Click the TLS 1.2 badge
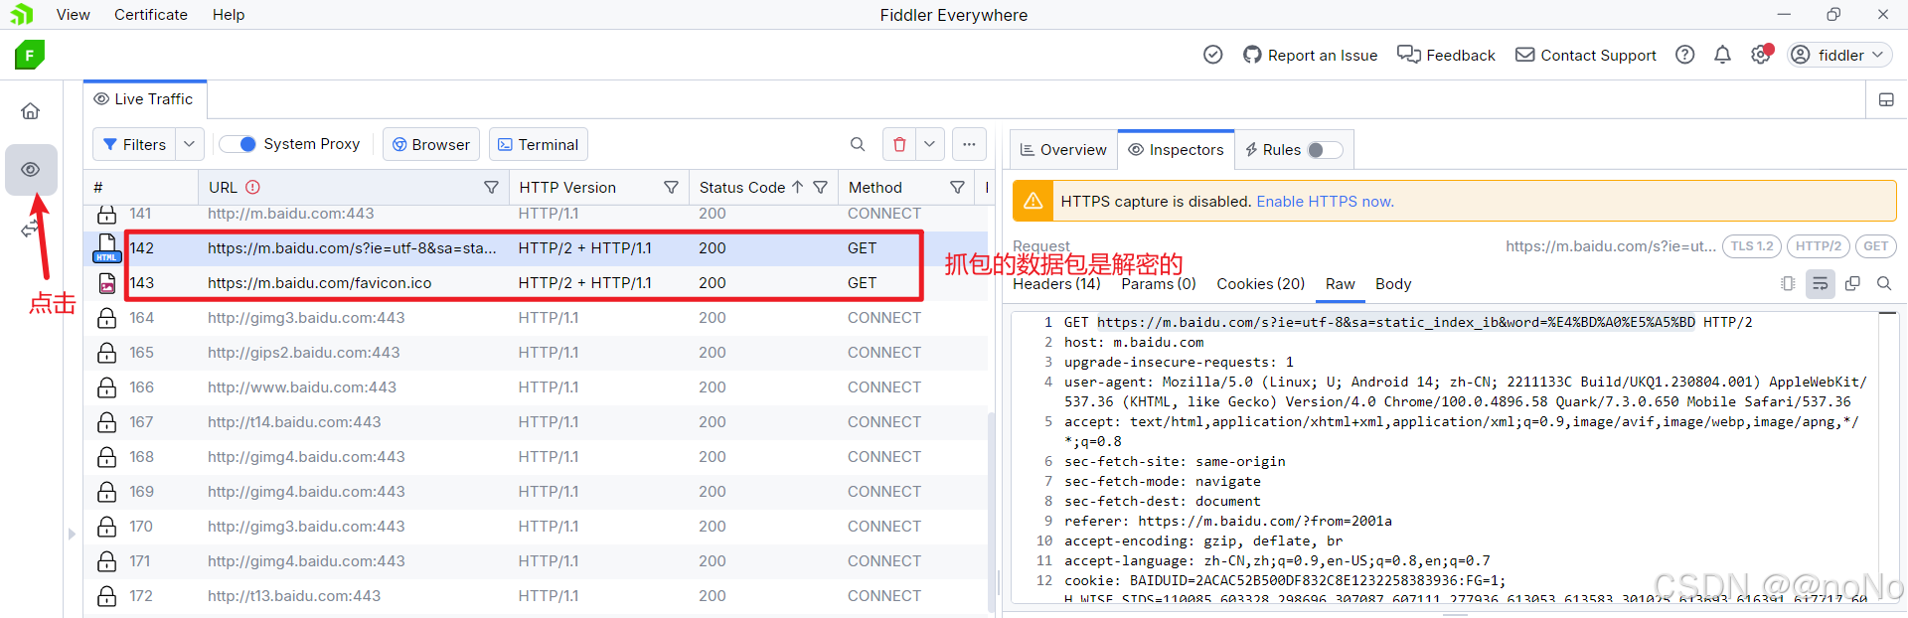The height and width of the screenshot is (618, 1908). [1751, 246]
